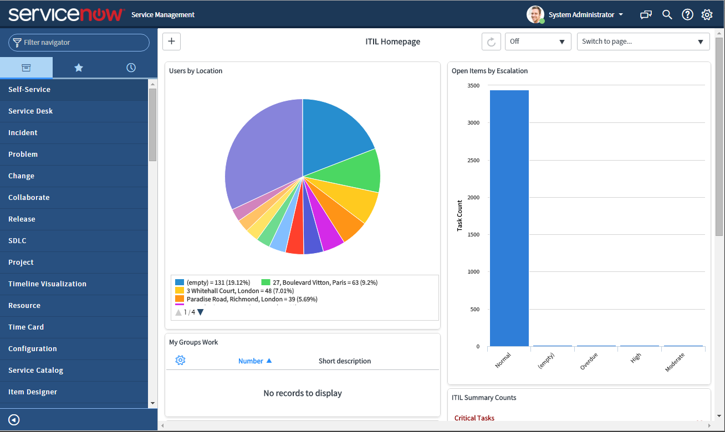Show next legend page with the down triangle

click(200, 311)
